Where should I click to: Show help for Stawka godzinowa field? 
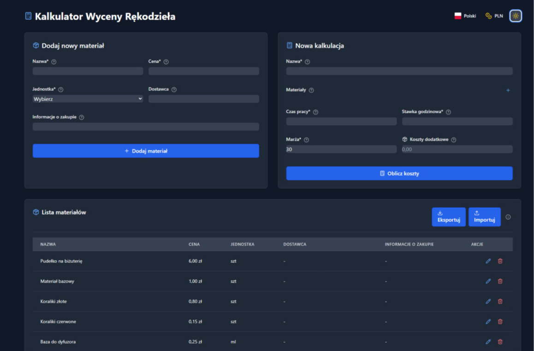point(448,112)
